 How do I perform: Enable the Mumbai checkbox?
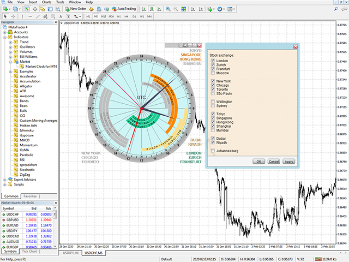click(x=213, y=130)
